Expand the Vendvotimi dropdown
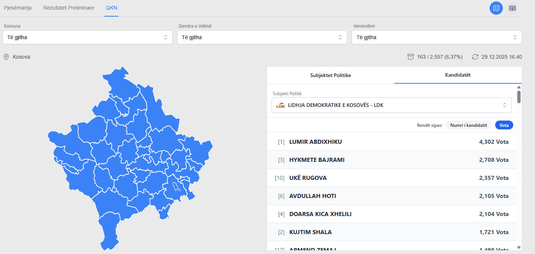The width and height of the screenshot is (535, 254). pyautogui.click(x=436, y=37)
